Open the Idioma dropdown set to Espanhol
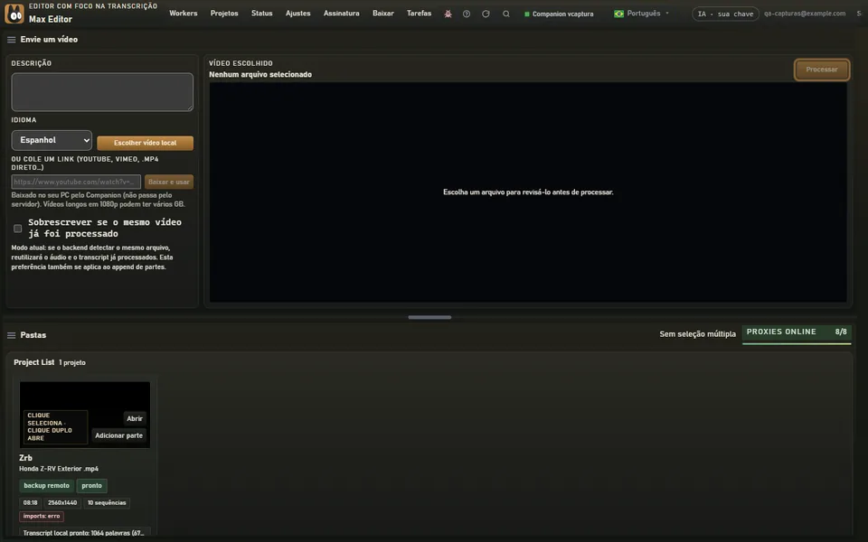 click(x=52, y=140)
